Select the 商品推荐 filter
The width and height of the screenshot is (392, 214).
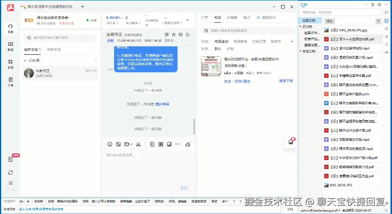point(240,41)
